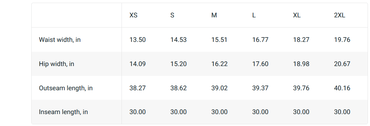
Task: Select the 2XL size column header
Action: coord(340,15)
